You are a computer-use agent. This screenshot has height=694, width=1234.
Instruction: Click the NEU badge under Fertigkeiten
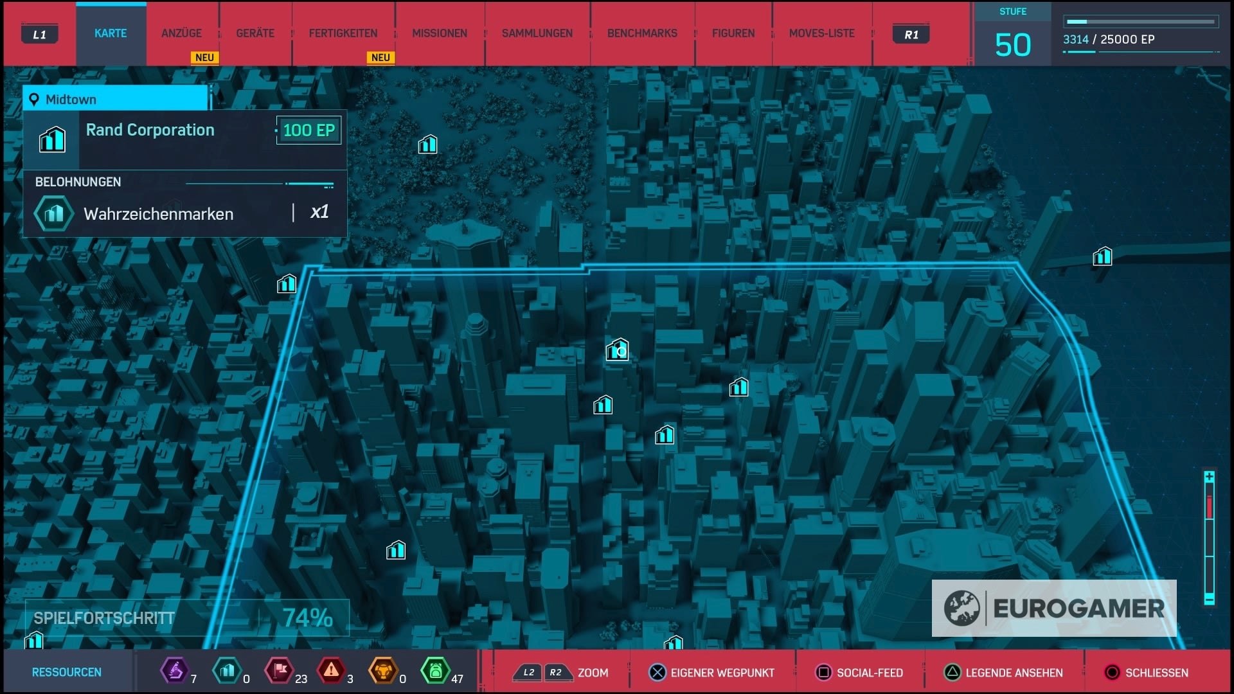(x=380, y=57)
